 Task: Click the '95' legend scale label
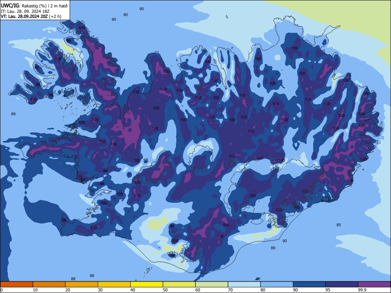[328, 290]
